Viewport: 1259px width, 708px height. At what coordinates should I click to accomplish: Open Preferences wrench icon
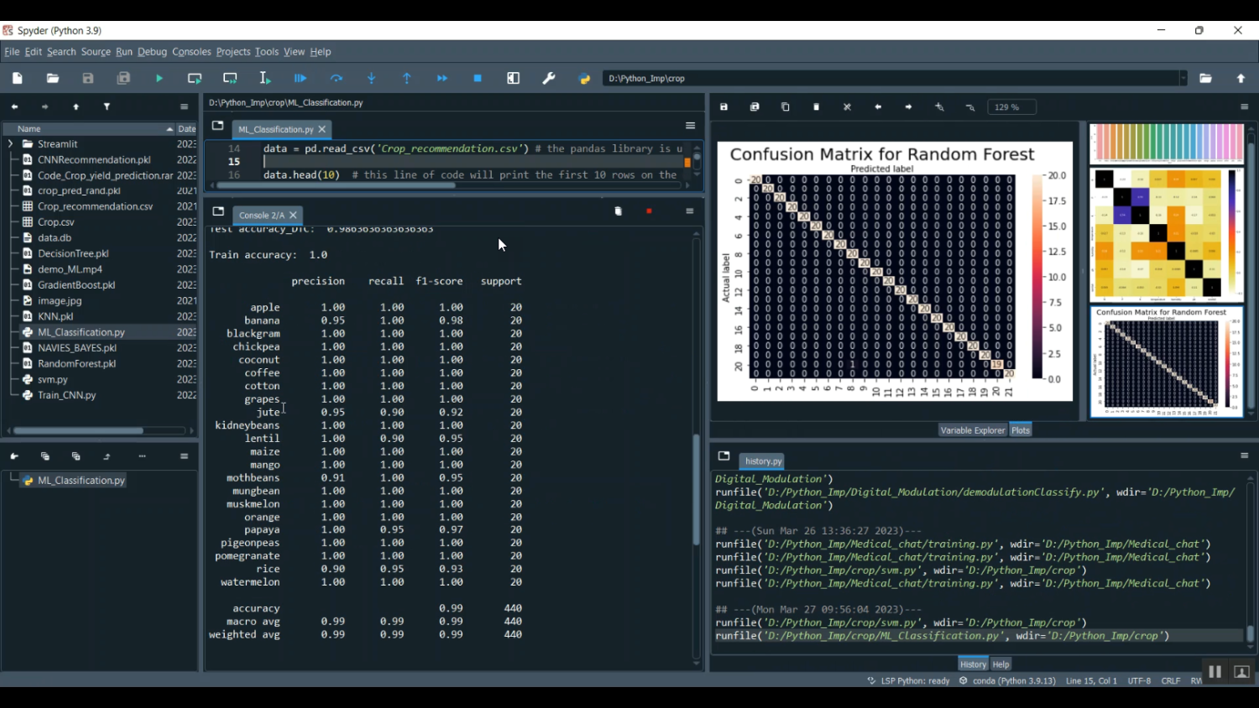[x=549, y=78]
